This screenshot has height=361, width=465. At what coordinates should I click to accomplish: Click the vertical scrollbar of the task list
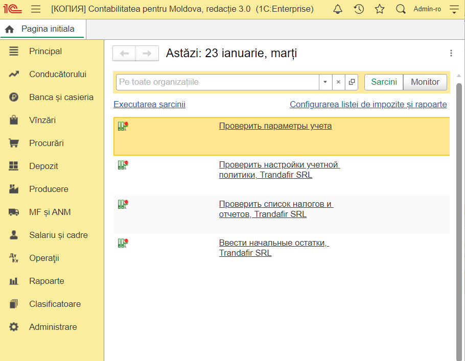pyautogui.click(x=459, y=220)
